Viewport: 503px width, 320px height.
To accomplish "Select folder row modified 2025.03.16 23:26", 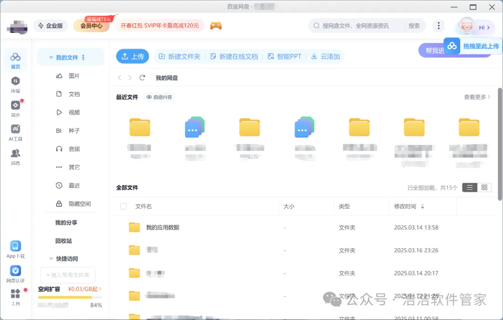I will [x=303, y=250].
